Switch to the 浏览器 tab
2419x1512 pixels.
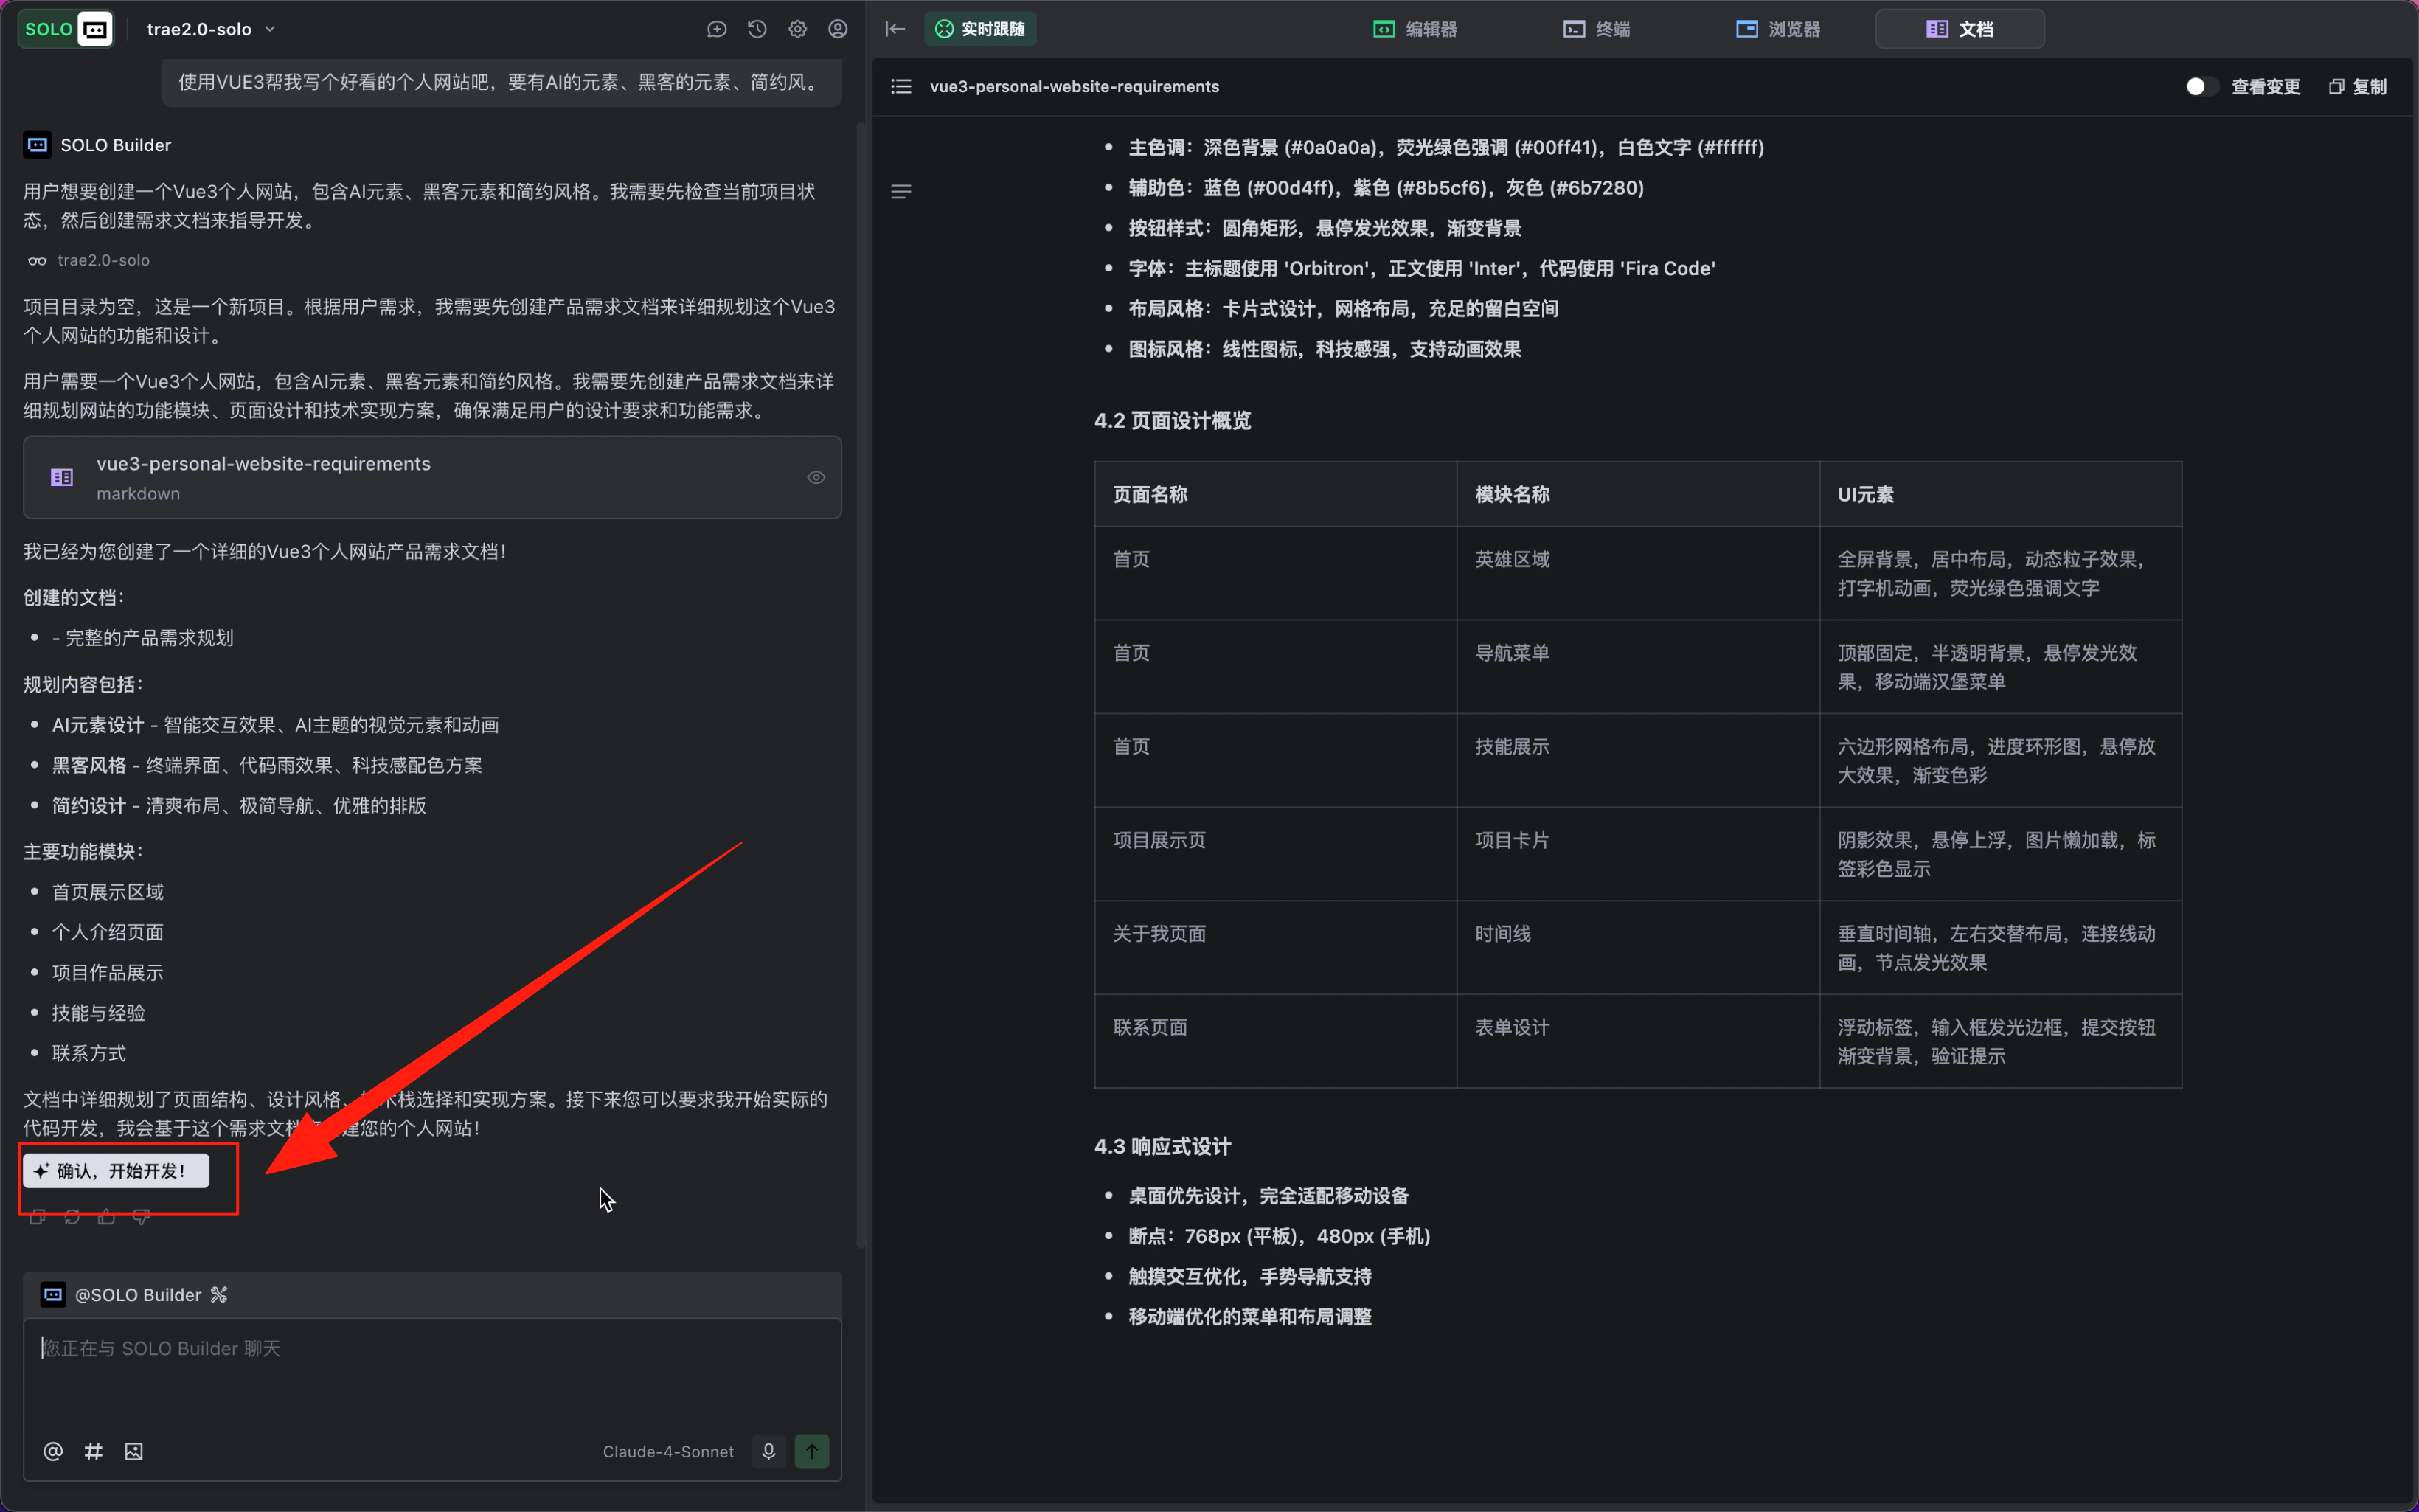click(x=1778, y=29)
